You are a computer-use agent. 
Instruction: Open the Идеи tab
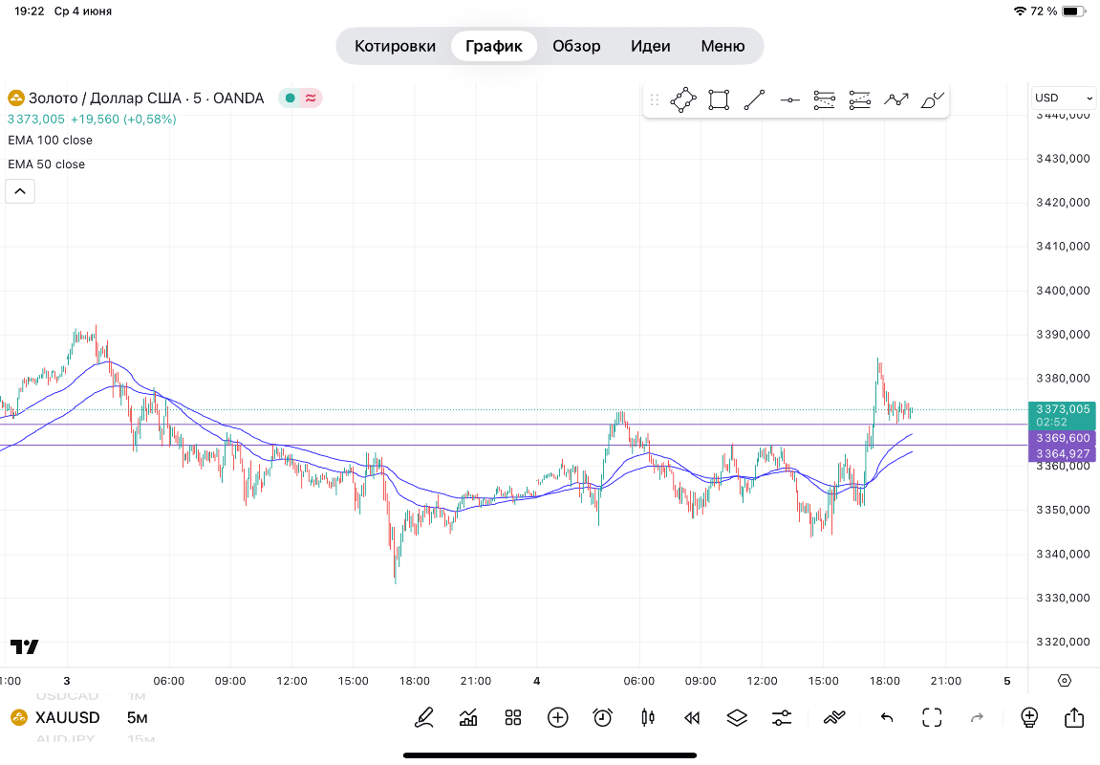point(650,46)
